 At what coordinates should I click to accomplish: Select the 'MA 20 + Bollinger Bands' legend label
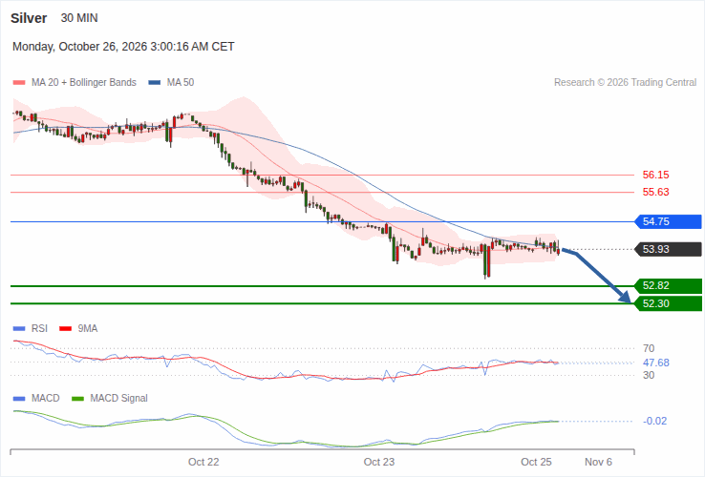(84, 83)
